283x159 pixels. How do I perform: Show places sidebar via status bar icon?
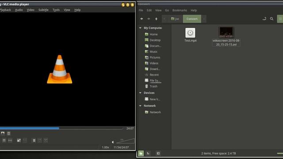pos(141,153)
